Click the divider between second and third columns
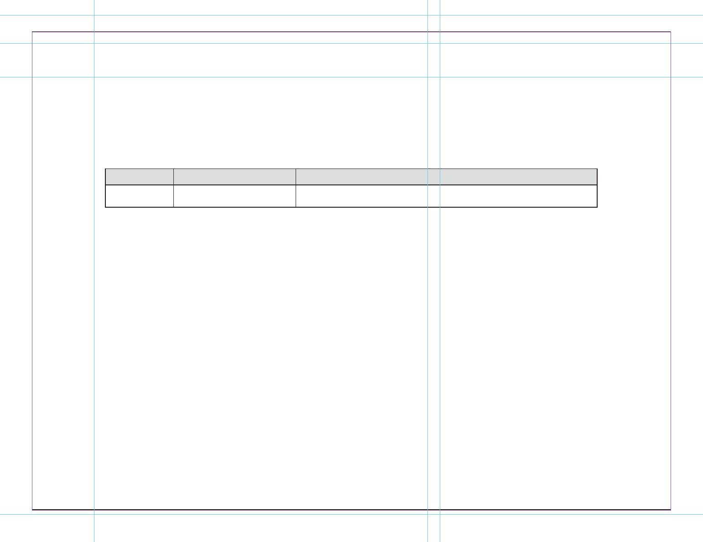 [296, 188]
